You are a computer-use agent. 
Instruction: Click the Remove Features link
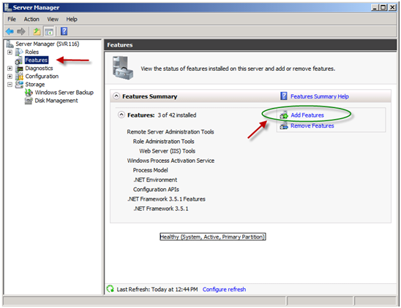pyautogui.click(x=312, y=126)
